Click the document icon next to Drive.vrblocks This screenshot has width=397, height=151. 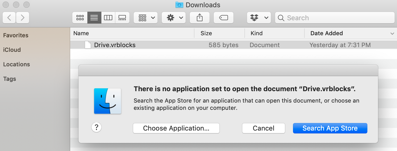click(x=88, y=45)
